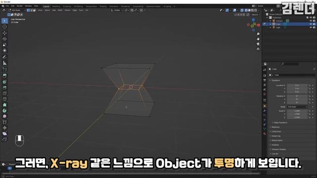Image resolution: width=317 pixels, height=178 pixels.
Task: Select the Rip Region tool
Action: pyautogui.click(x=4, y=139)
